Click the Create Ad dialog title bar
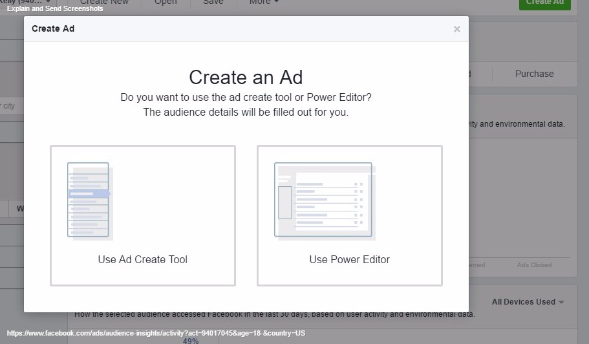Screen dimensions: 589x344 coord(246,29)
